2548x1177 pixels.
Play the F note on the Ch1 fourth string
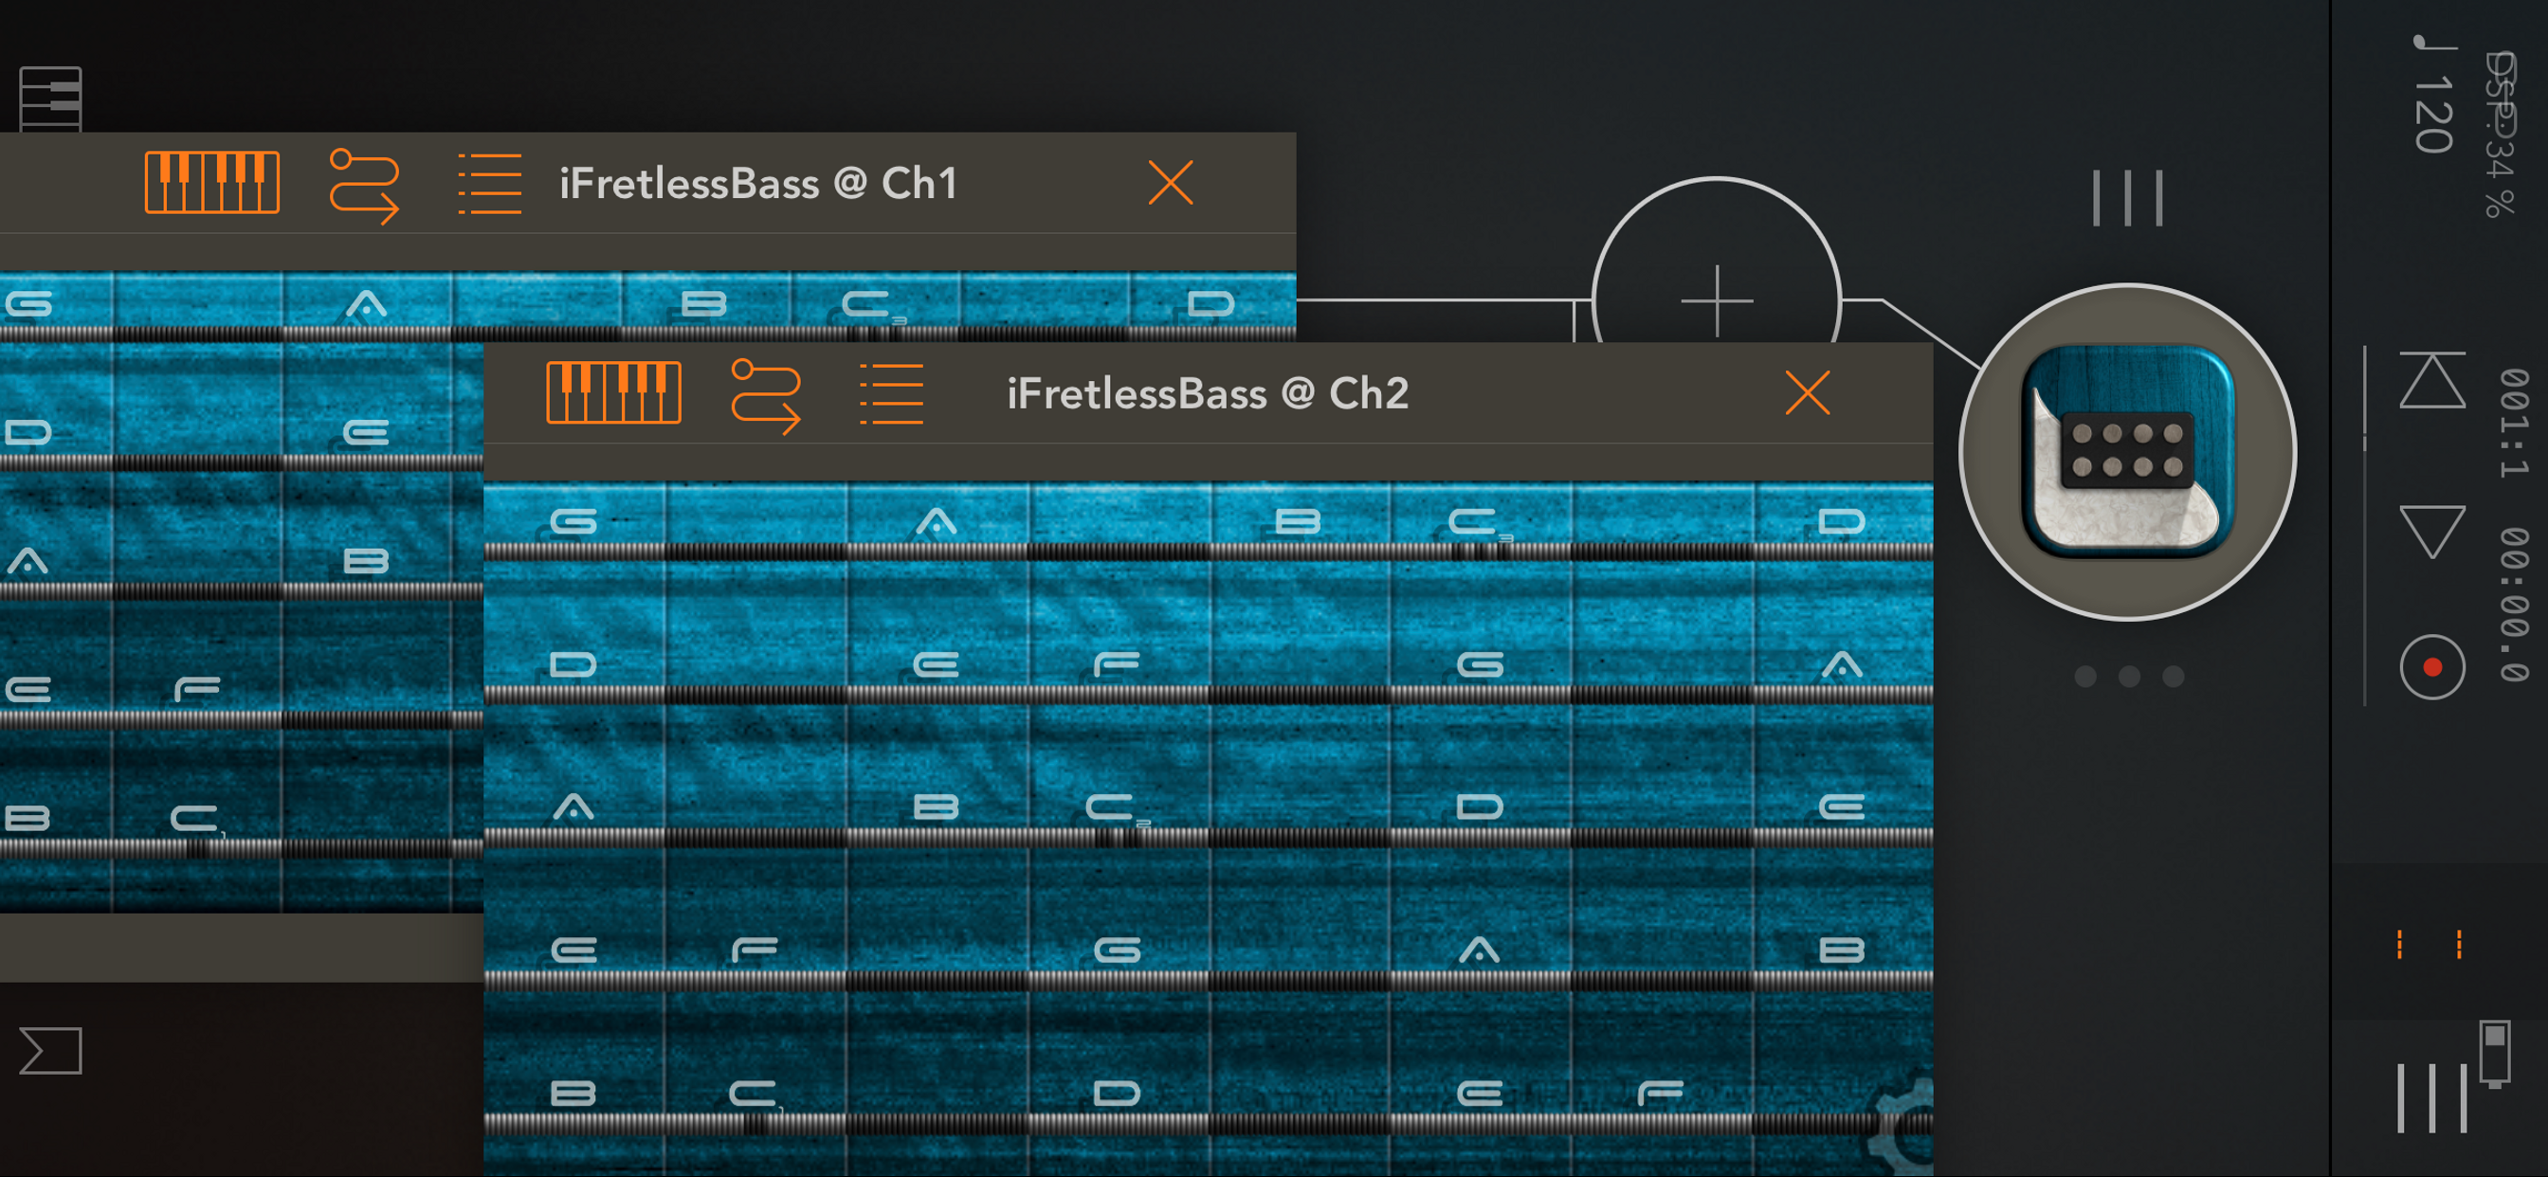tap(197, 688)
